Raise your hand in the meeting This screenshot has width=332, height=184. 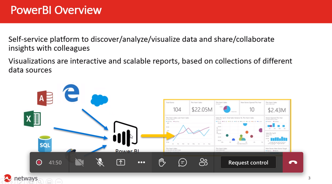pyautogui.click(x=162, y=162)
